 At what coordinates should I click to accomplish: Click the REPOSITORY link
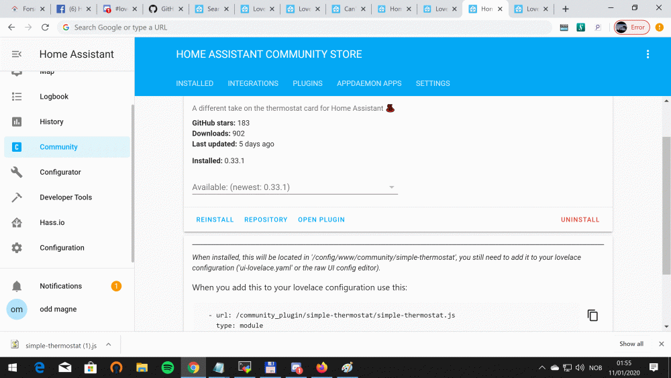(266, 220)
